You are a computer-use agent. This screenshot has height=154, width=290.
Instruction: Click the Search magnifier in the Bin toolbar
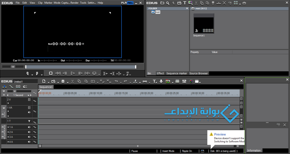(x=168, y=3)
